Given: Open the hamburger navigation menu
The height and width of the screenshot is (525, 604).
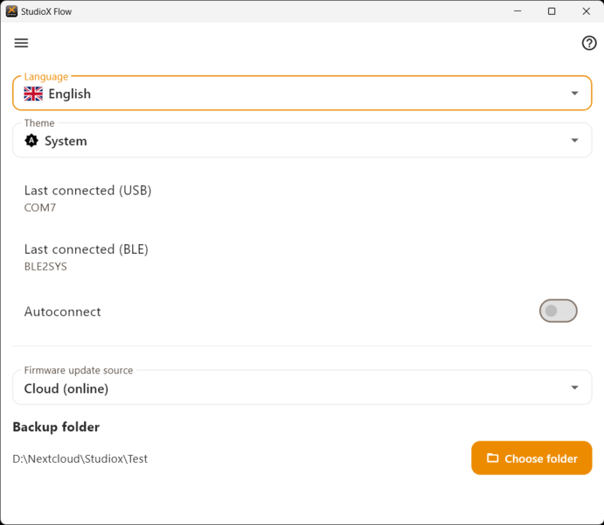Looking at the screenshot, I should 21,43.
